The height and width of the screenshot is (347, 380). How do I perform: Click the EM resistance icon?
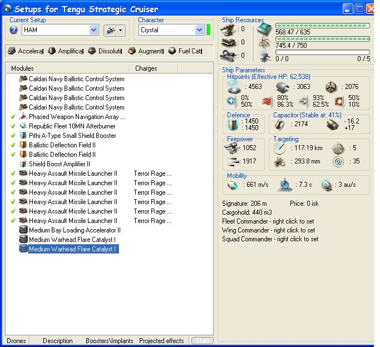coord(232,101)
